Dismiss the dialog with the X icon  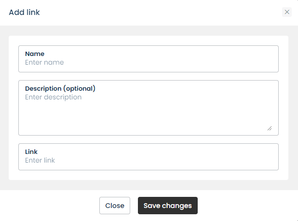click(287, 12)
